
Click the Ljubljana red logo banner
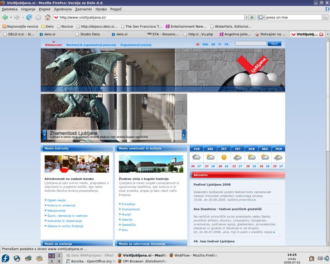point(252,64)
